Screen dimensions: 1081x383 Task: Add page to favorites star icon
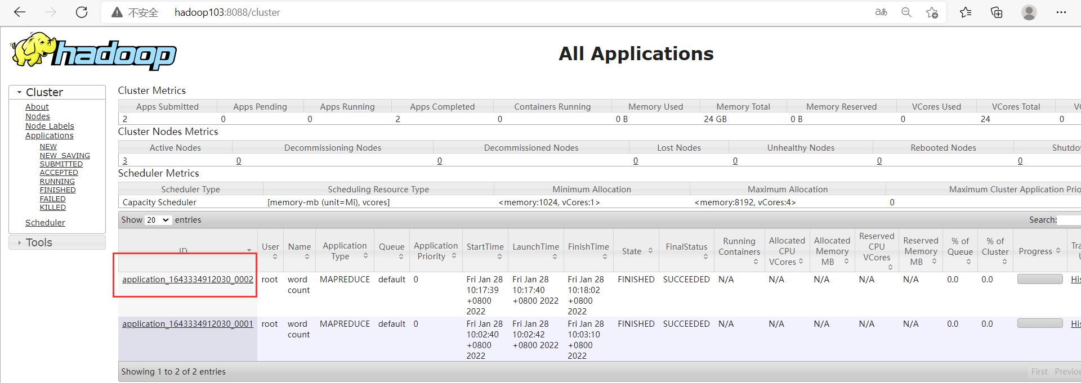(932, 12)
